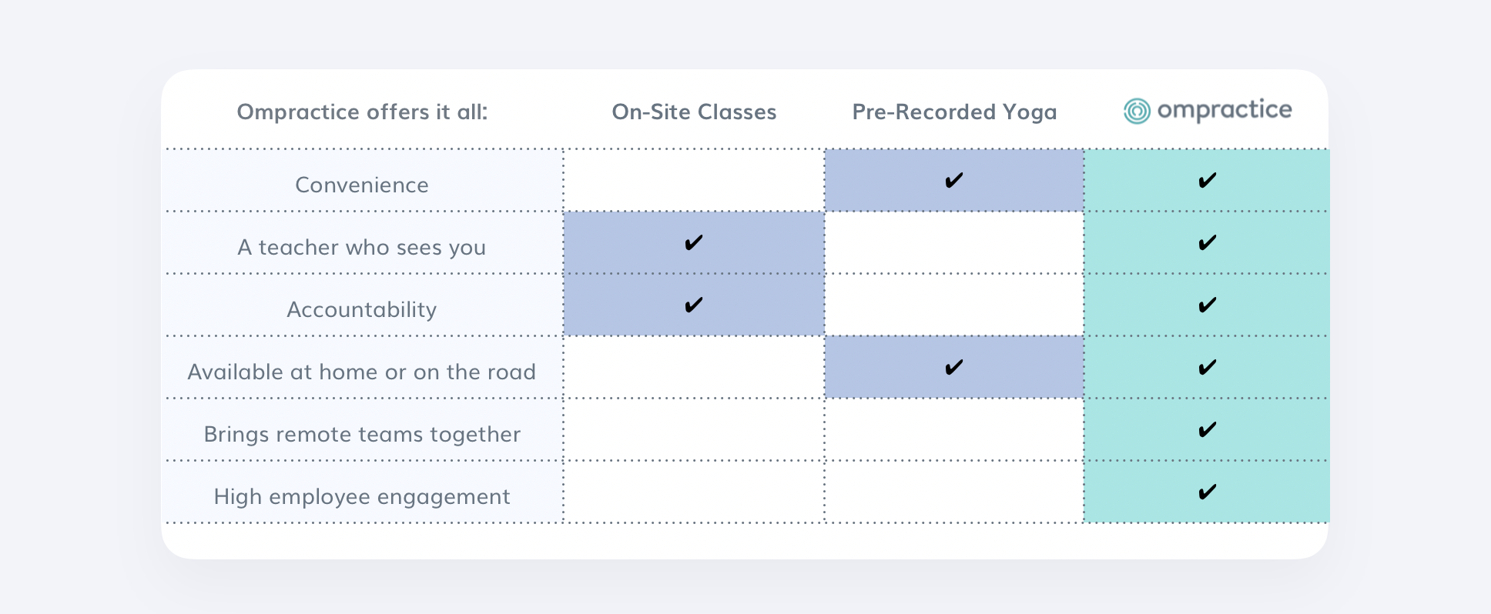This screenshot has height=614, width=1491.
Task: Click Ompractice checkmark for High employee engagement
Action: [1207, 492]
